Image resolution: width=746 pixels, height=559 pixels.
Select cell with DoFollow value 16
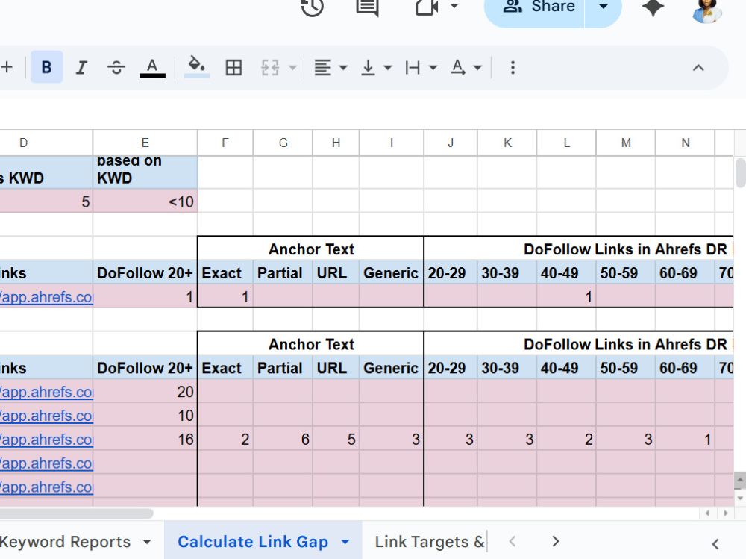click(145, 439)
